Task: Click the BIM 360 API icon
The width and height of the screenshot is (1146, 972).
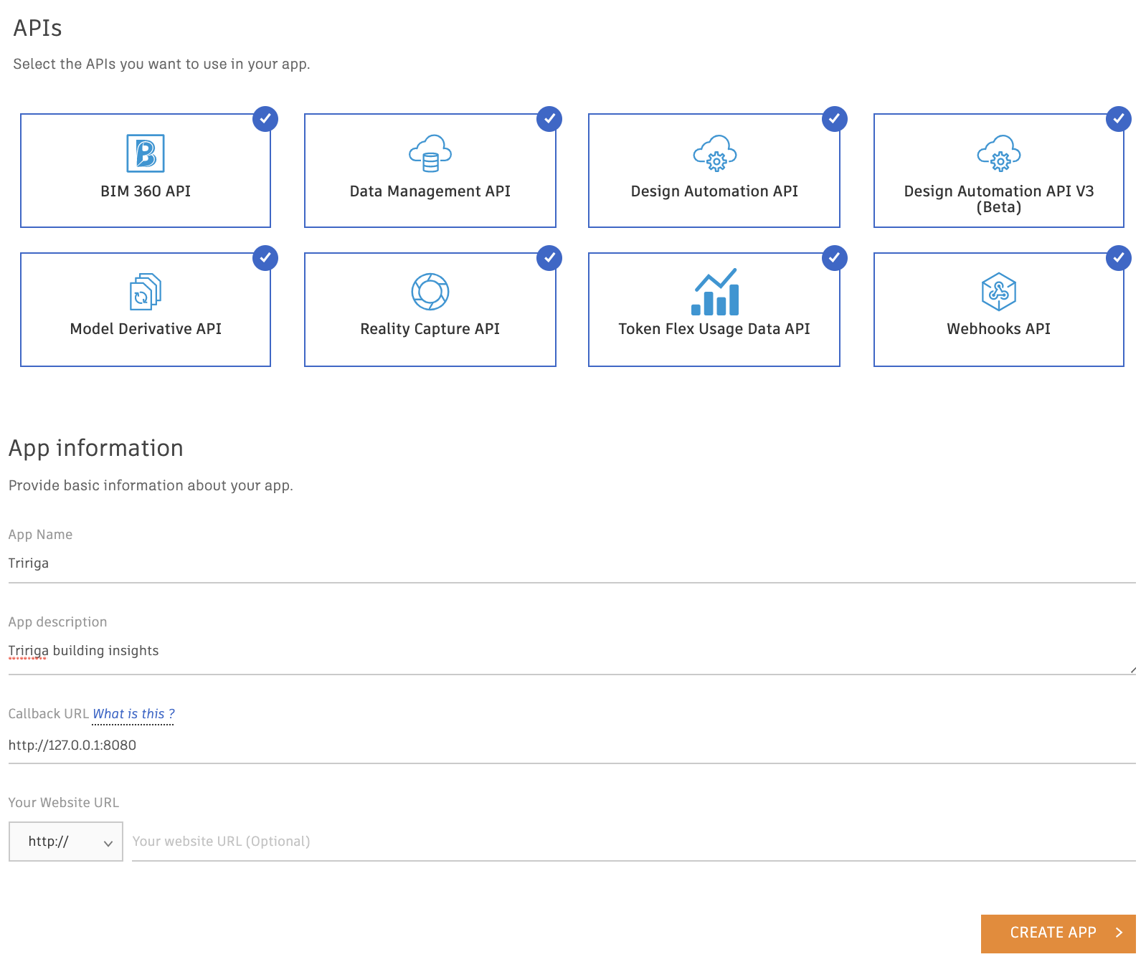Action: (x=146, y=153)
